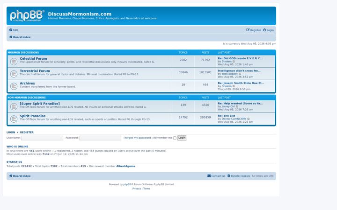Click the REGISTER heading link
The image size is (337, 210).
click(27, 133)
